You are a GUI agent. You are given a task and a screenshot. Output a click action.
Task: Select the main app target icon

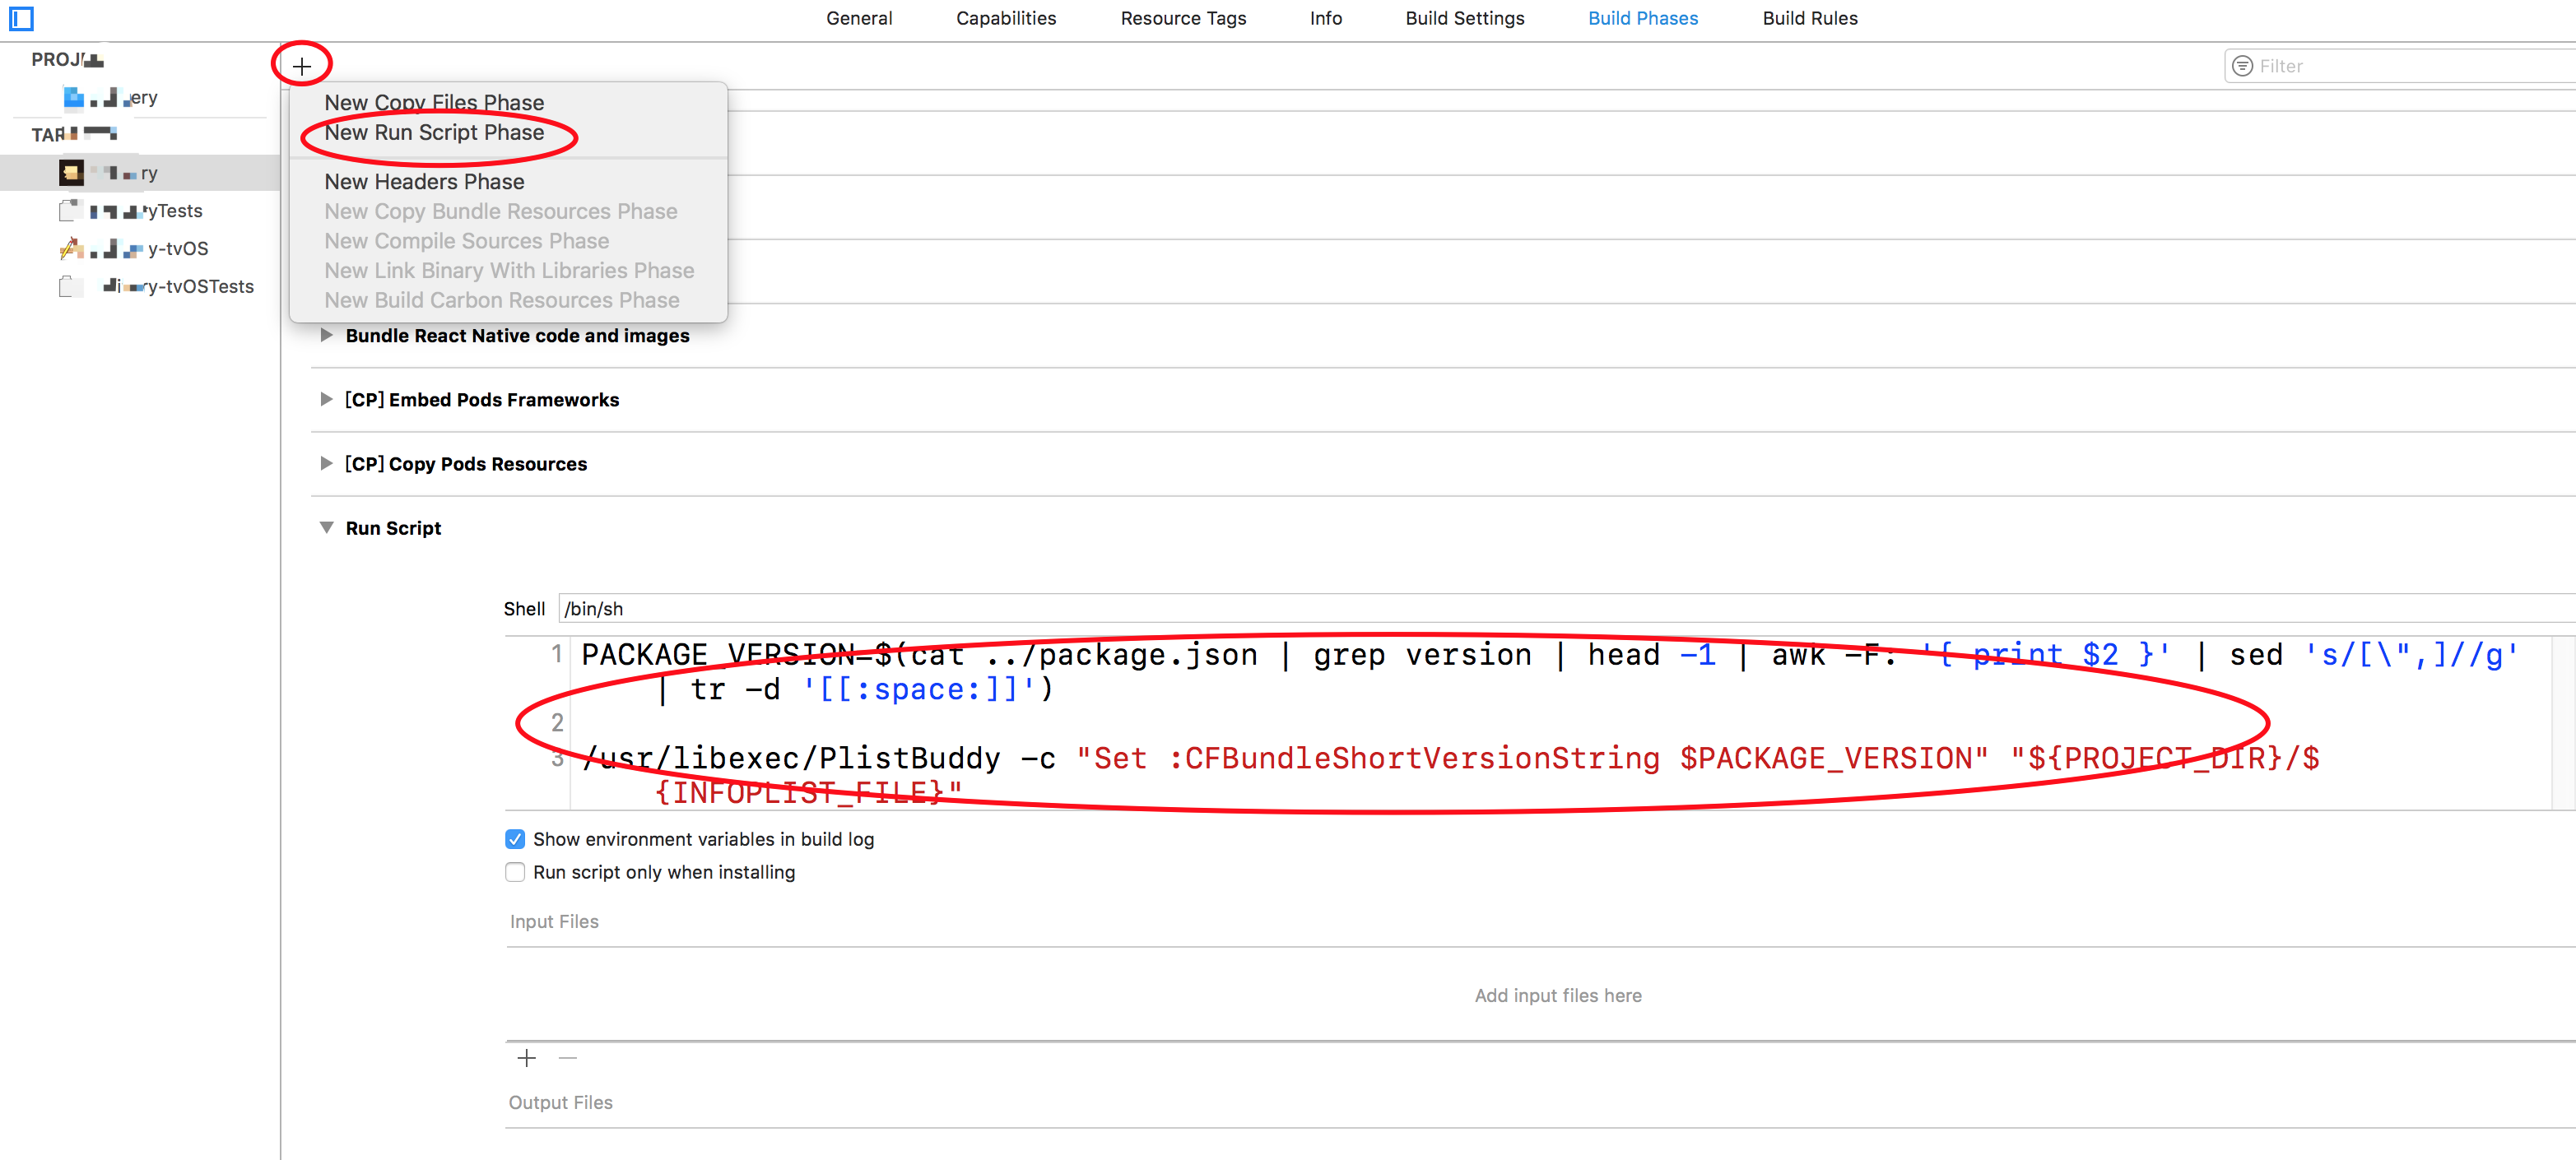71,173
